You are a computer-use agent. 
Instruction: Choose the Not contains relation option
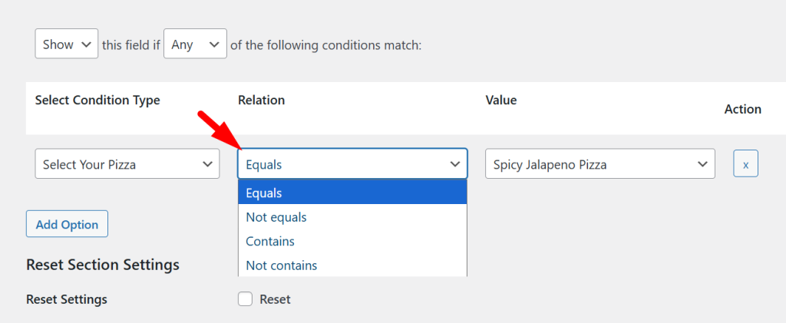(x=352, y=265)
